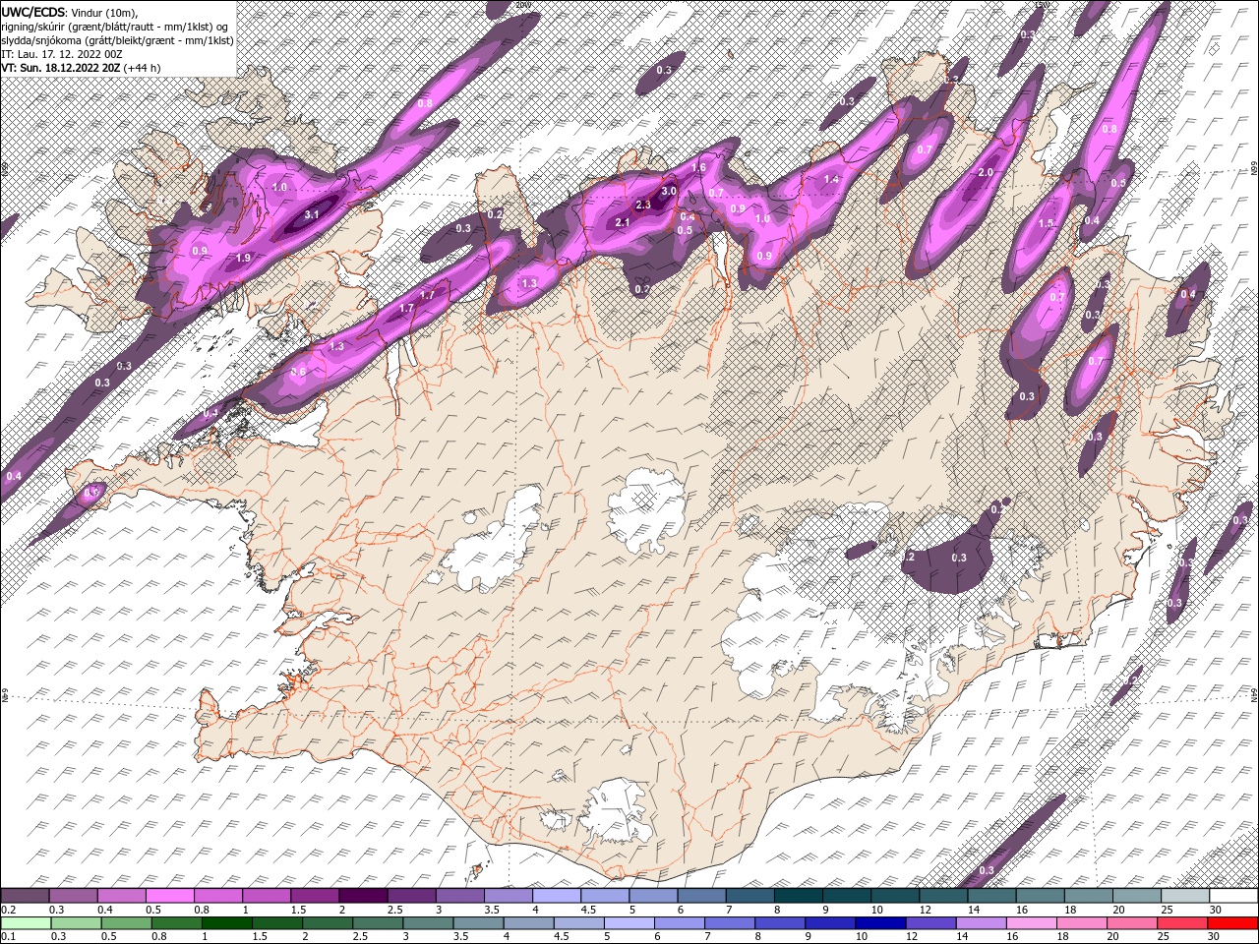This screenshot has width=1259, height=944.
Task: Pick the 7 swatch in the green-to-red scale
Action: coord(730,923)
